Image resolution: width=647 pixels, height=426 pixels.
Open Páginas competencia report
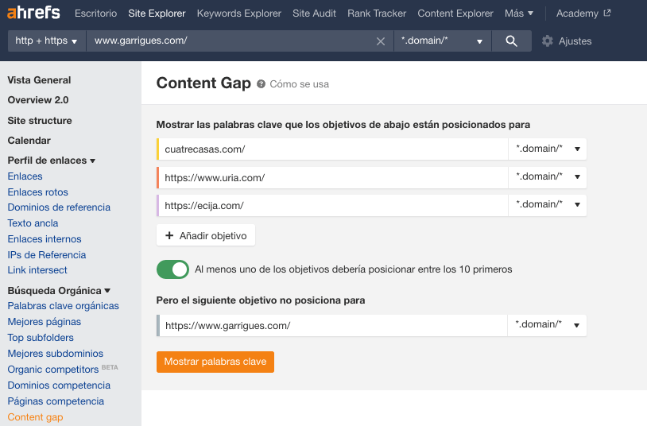coord(56,401)
